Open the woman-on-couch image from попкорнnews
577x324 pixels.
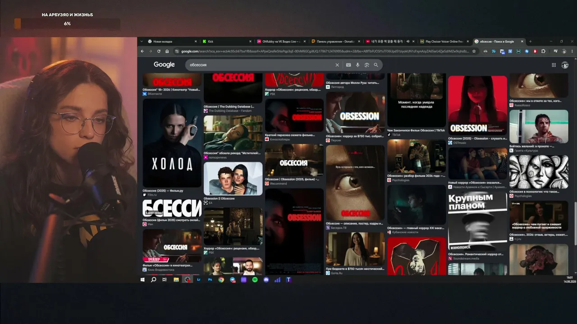(233, 132)
